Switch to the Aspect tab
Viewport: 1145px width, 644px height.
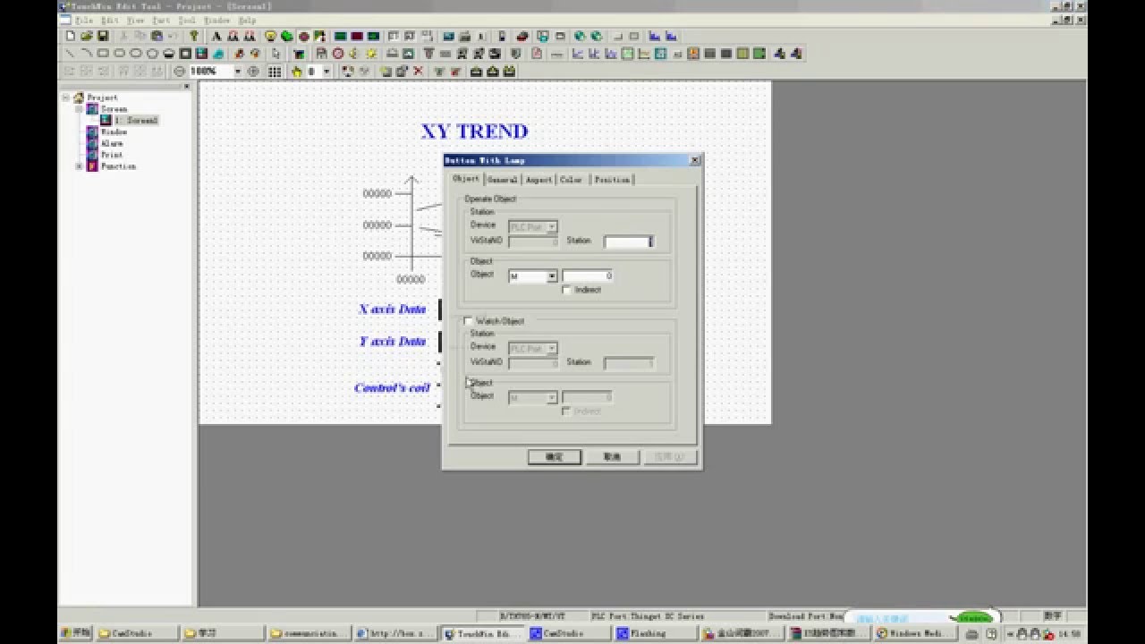(x=539, y=180)
